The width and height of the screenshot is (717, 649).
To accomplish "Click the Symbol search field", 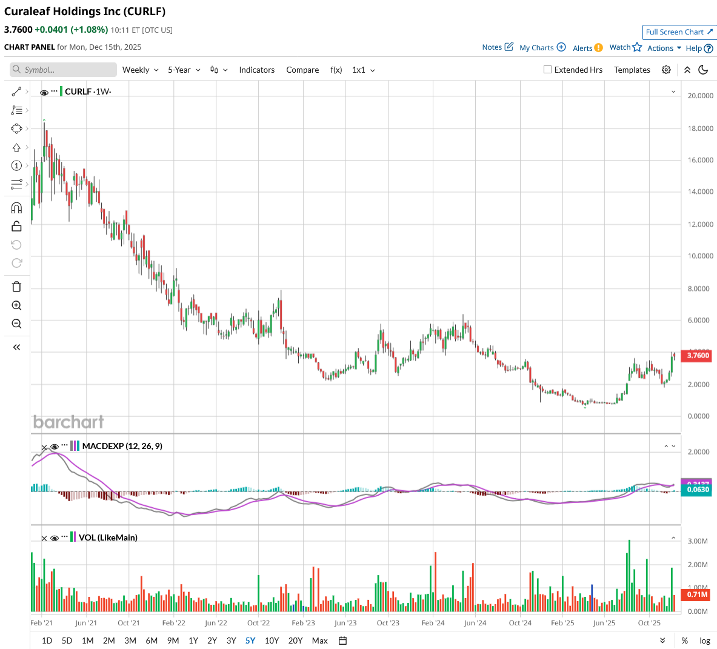I will pyautogui.click(x=63, y=70).
